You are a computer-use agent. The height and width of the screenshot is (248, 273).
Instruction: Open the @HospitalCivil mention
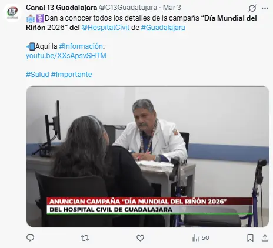(105, 28)
